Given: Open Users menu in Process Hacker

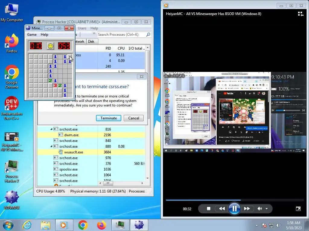Looking at the screenshot, I should (82, 28).
